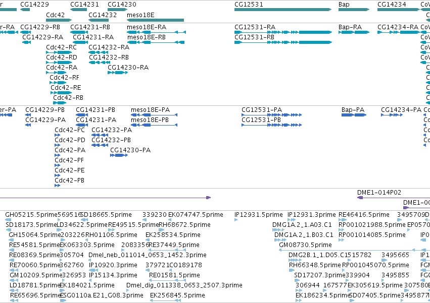Select the meso18E gene bar
The image size is (430, 303).
tap(156, 20)
